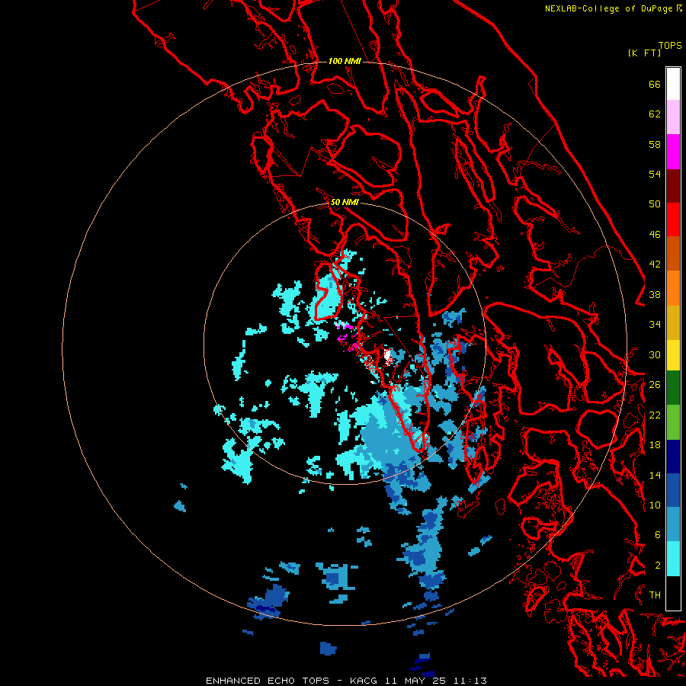Click the NEXLAB-College of DuPage label
Screen dimensions: 686x686
pyautogui.click(x=608, y=8)
